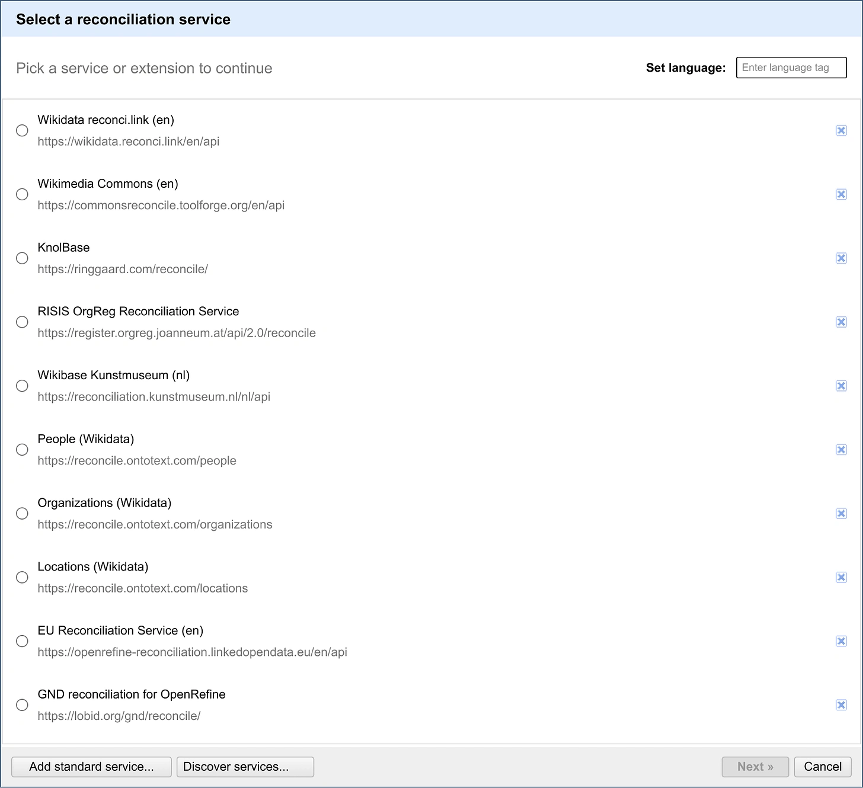Viewport: 863px width, 788px height.
Task: Click the reconcile.ontotext.com/people URL
Action: pos(137,461)
